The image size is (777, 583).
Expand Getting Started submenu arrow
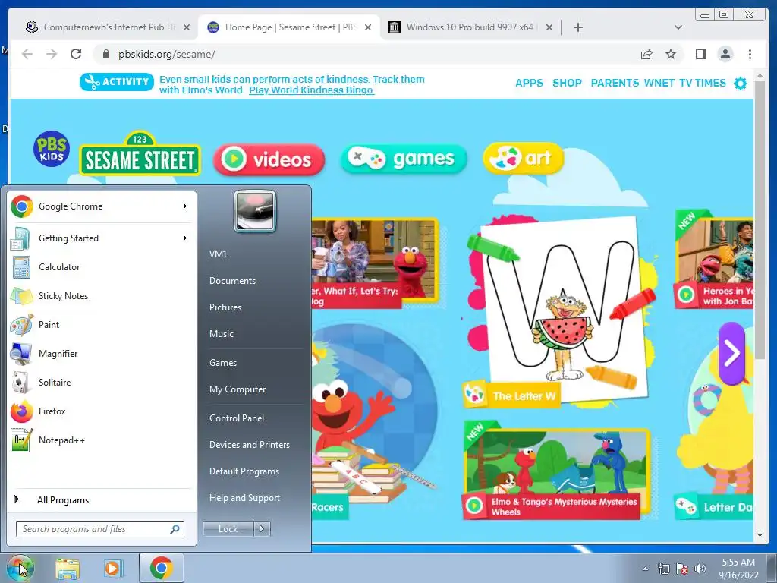(x=185, y=238)
